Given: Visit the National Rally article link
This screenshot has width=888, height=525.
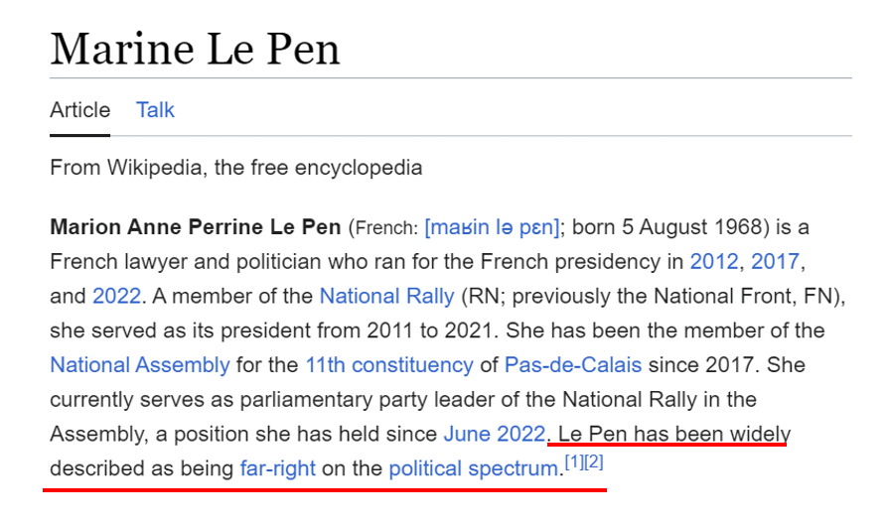Looking at the screenshot, I should pyautogui.click(x=386, y=296).
